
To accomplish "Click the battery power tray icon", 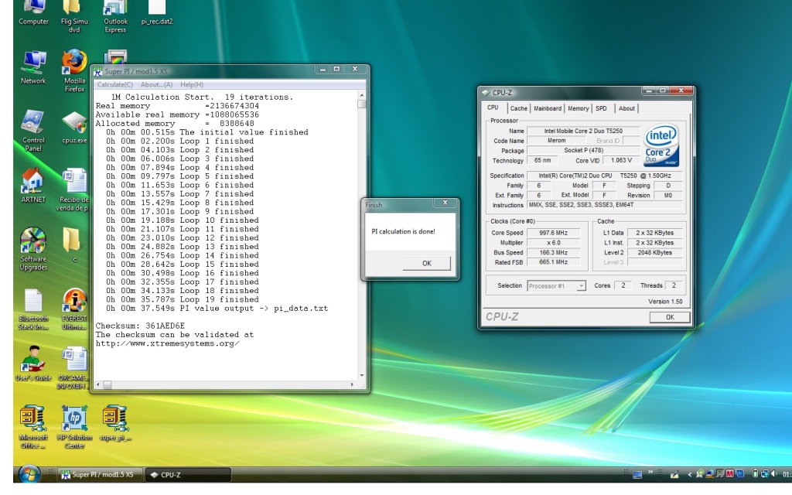I will (755, 474).
